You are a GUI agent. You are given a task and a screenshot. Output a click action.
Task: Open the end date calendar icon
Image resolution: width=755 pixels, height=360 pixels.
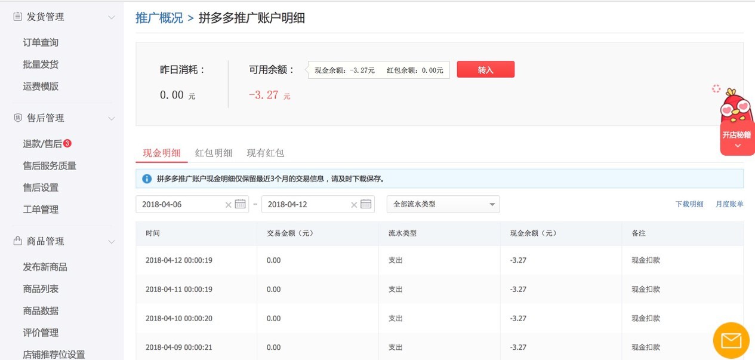[366, 204]
